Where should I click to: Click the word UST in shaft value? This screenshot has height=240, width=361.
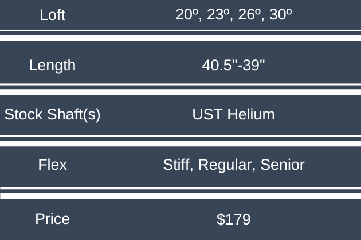206,114
